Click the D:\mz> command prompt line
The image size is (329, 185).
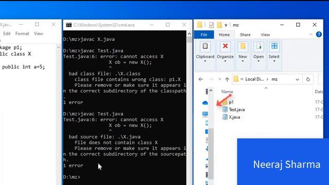pyautogui.click(x=71, y=177)
